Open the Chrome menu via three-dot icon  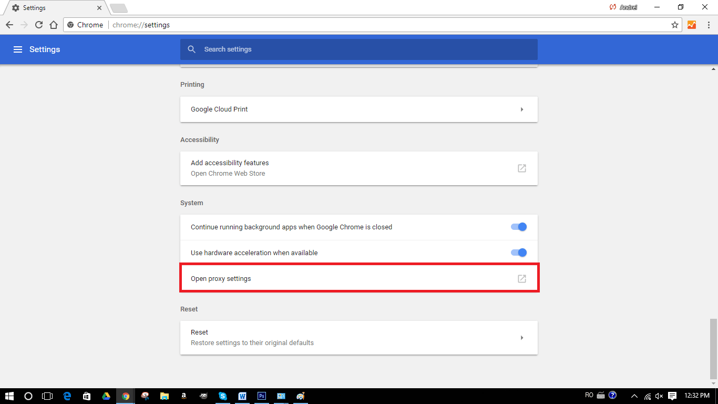click(x=709, y=25)
